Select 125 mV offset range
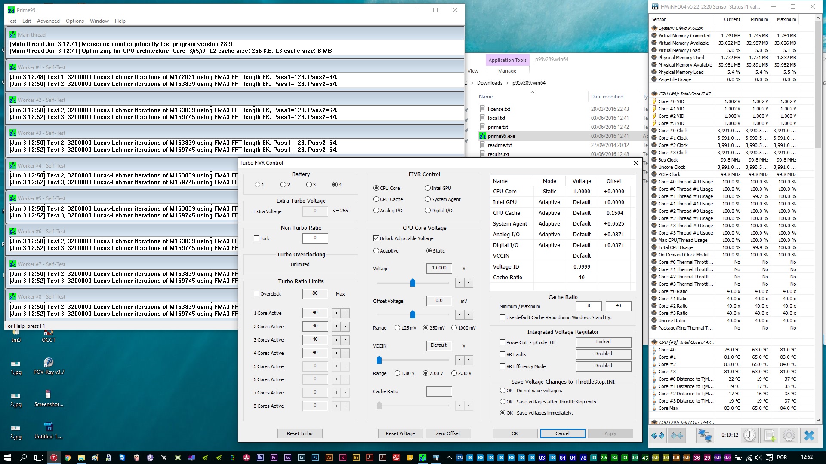The height and width of the screenshot is (464, 826). tap(398, 328)
